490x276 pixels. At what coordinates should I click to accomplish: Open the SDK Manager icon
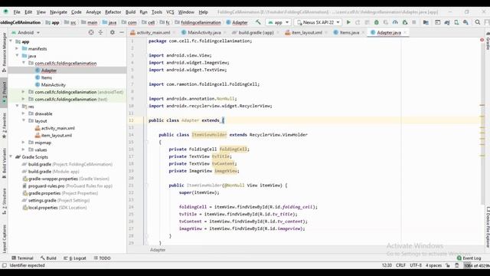465,22
